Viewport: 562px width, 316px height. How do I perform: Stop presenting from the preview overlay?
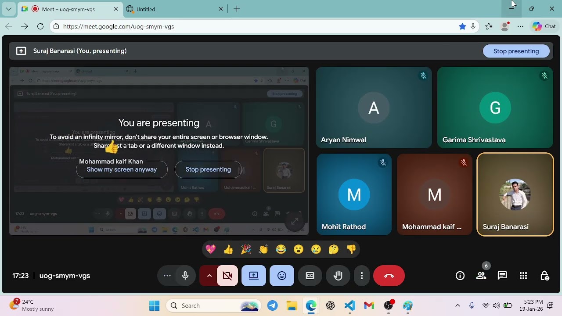pyautogui.click(x=208, y=169)
